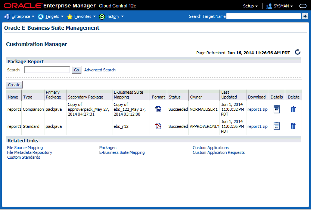
Task: Select the Comparison type cell
Action: [x=33, y=109]
